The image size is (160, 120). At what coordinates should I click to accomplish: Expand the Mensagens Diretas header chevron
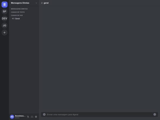[36, 3]
